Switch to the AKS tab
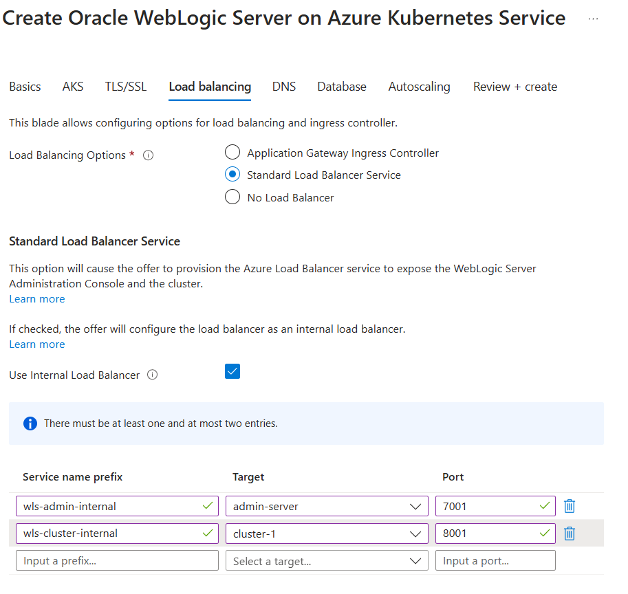This screenshot has height=594, width=628. [x=73, y=87]
